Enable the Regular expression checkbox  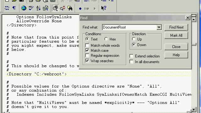tap(87, 56)
